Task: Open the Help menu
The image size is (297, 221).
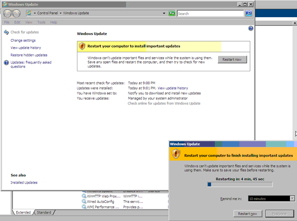Action: 54,22
